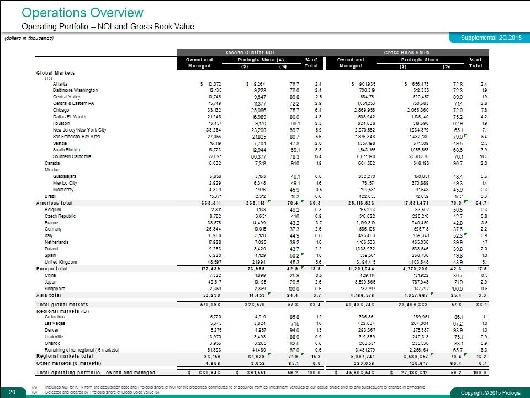The height and width of the screenshot is (398, 530).
Task: Click the 'South Florida' row label
Action: [67, 150]
